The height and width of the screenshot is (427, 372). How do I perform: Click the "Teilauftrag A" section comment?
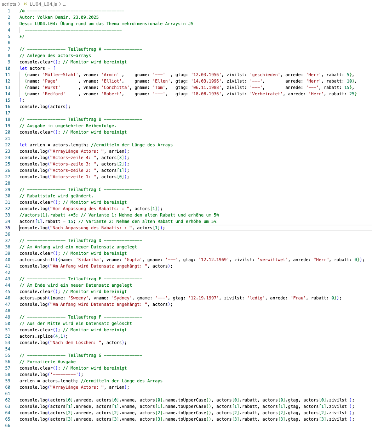[81, 49]
